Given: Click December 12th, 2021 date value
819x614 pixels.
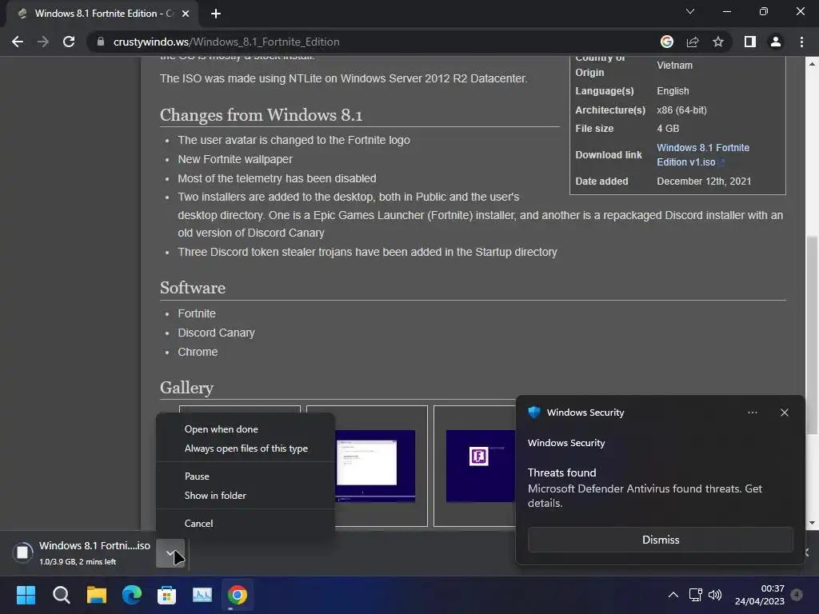Looking at the screenshot, I should coord(704,181).
